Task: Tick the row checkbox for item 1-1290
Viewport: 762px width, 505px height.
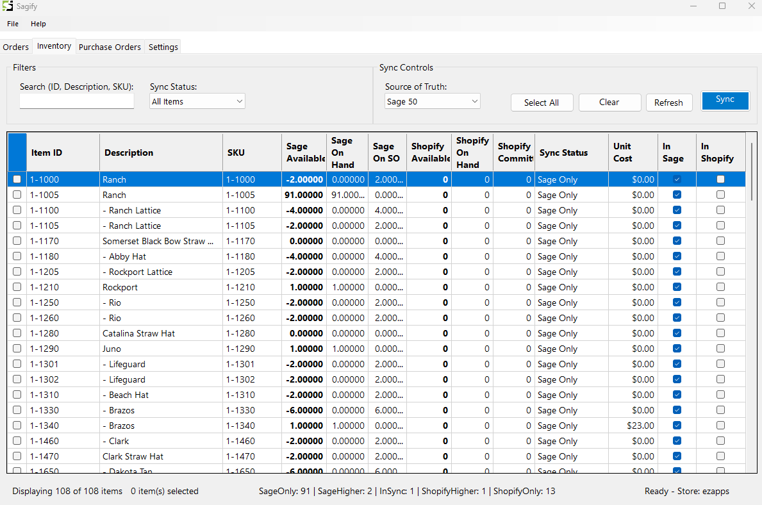Action: click(17, 349)
